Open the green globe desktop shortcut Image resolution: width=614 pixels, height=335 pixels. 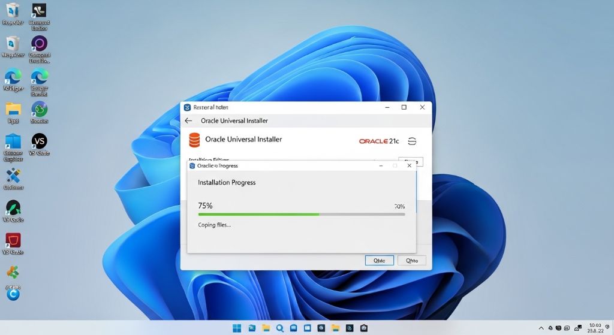click(x=39, y=109)
